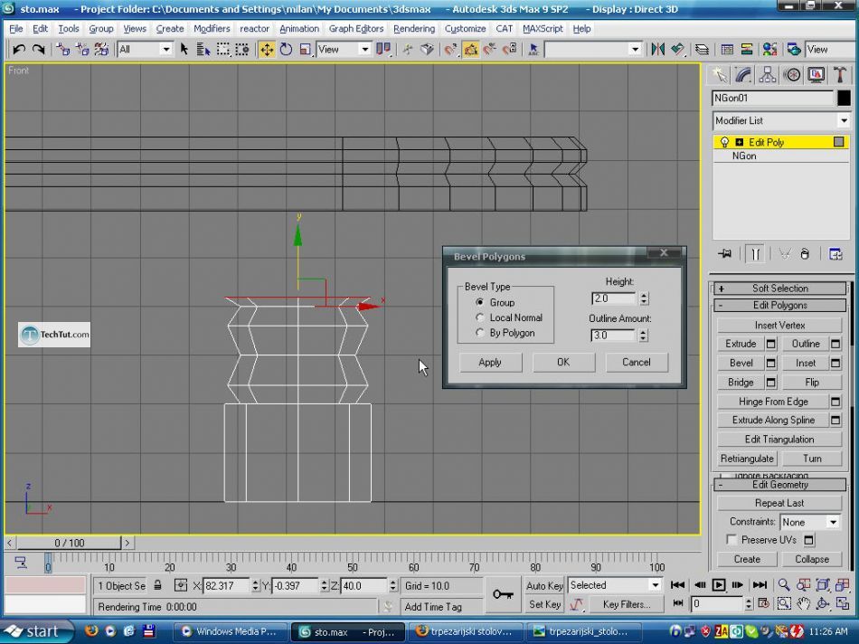
Task: Activate the Select Object arrow tool
Action: pyautogui.click(x=184, y=50)
